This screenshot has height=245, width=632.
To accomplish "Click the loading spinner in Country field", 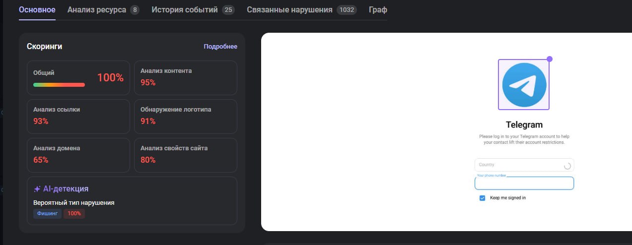I will pyautogui.click(x=567, y=166).
